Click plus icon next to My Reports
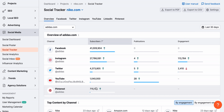 click(x=35, y=98)
